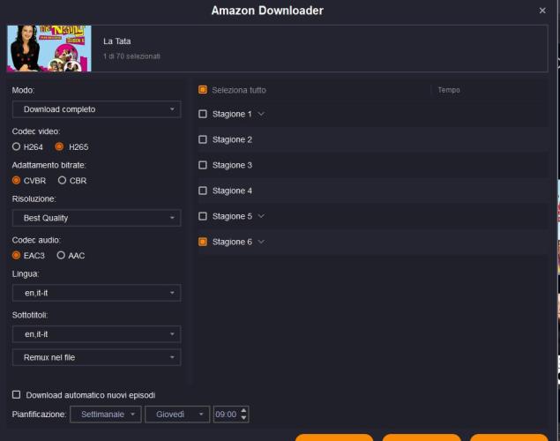Click the Stagione 4 row label
This screenshot has height=441, width=560.
(x=232, y=191)
